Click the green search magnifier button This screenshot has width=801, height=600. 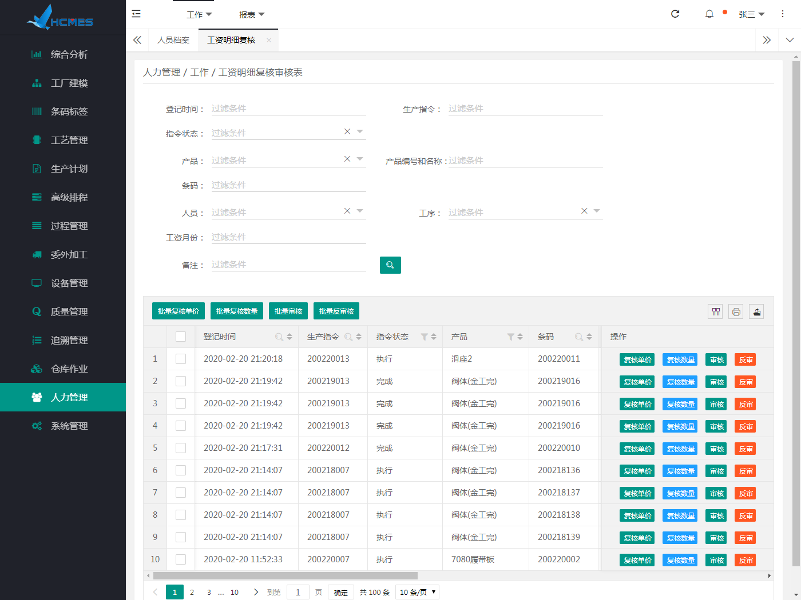[x=390, y=265]
